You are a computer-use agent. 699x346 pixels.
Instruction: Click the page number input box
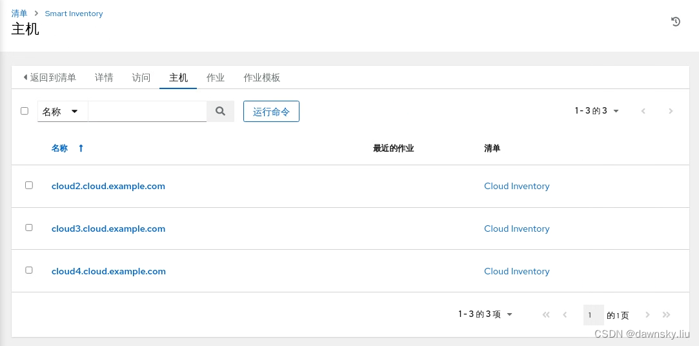tap(593, 315)
